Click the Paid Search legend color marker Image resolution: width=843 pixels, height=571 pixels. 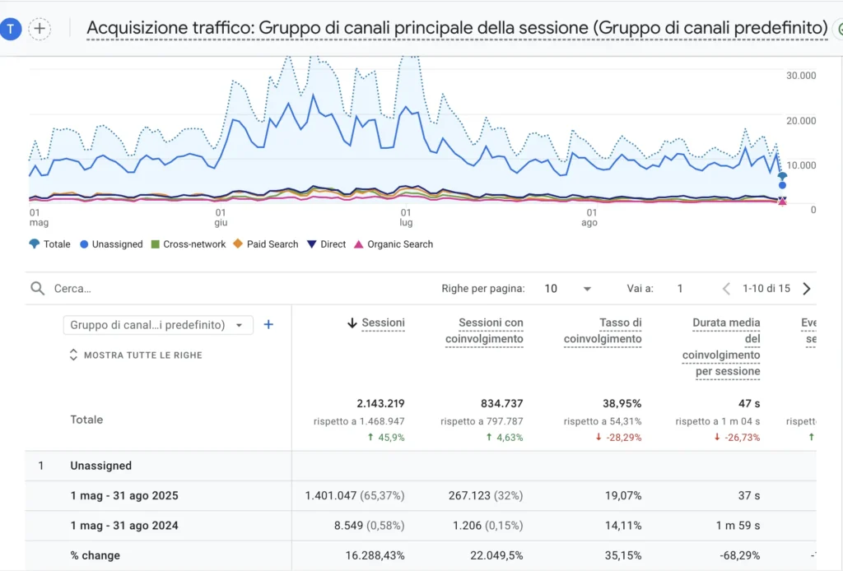[x=238, y=244]
